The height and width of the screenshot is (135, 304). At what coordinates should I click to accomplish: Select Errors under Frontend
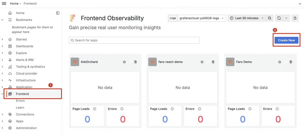click(x=20, y=101)
